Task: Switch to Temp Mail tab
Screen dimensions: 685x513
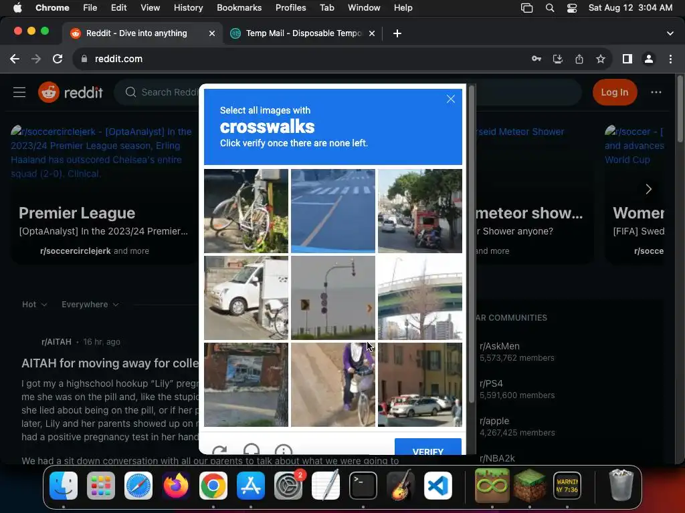Action: pos(302,33)
